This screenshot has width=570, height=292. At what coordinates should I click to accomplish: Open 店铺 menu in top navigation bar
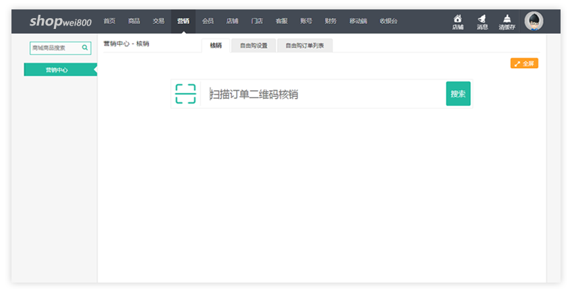[x=232, y=21]
